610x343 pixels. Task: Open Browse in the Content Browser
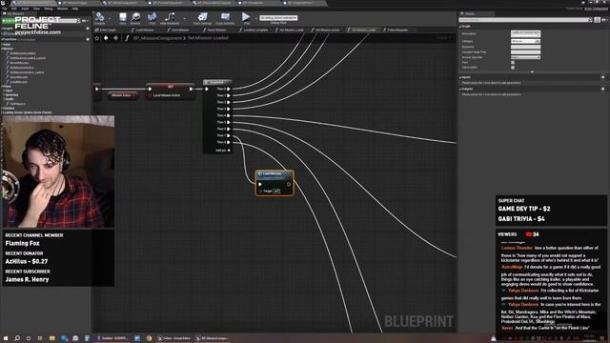tap(135, 18)
